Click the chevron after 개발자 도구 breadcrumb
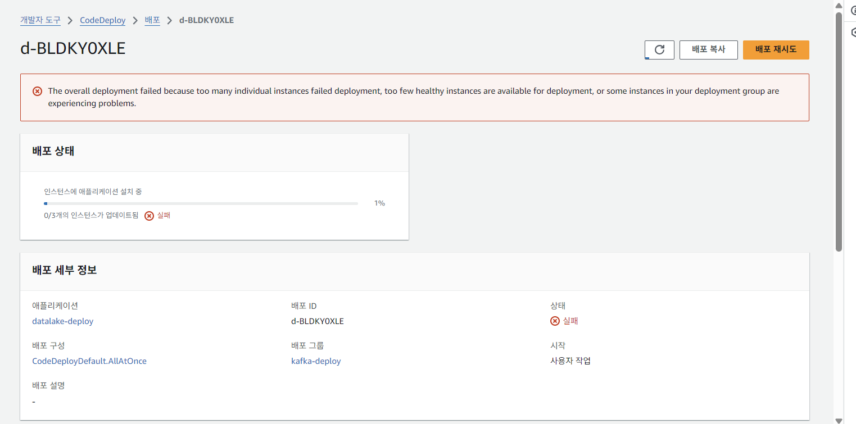Image resolution: width=856 pixels, height=424 pixels. 70,20
